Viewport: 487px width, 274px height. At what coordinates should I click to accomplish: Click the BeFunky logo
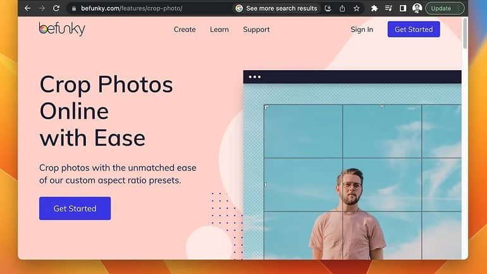[62, 29]
